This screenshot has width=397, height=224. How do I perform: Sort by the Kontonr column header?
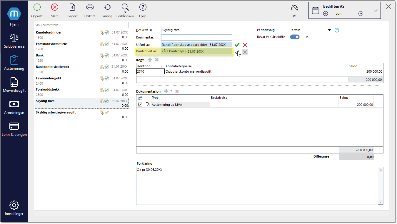(150, 66)
